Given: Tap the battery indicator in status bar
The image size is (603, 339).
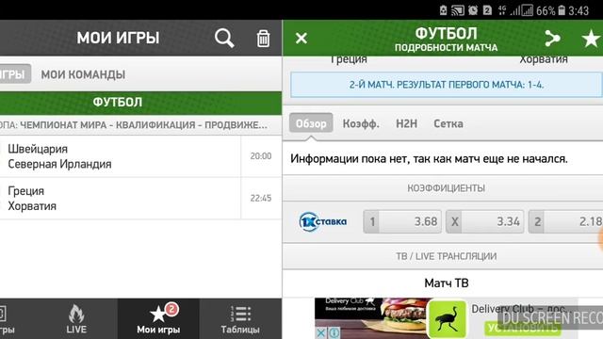Looking at the screenshot, I should coord(562,10).
